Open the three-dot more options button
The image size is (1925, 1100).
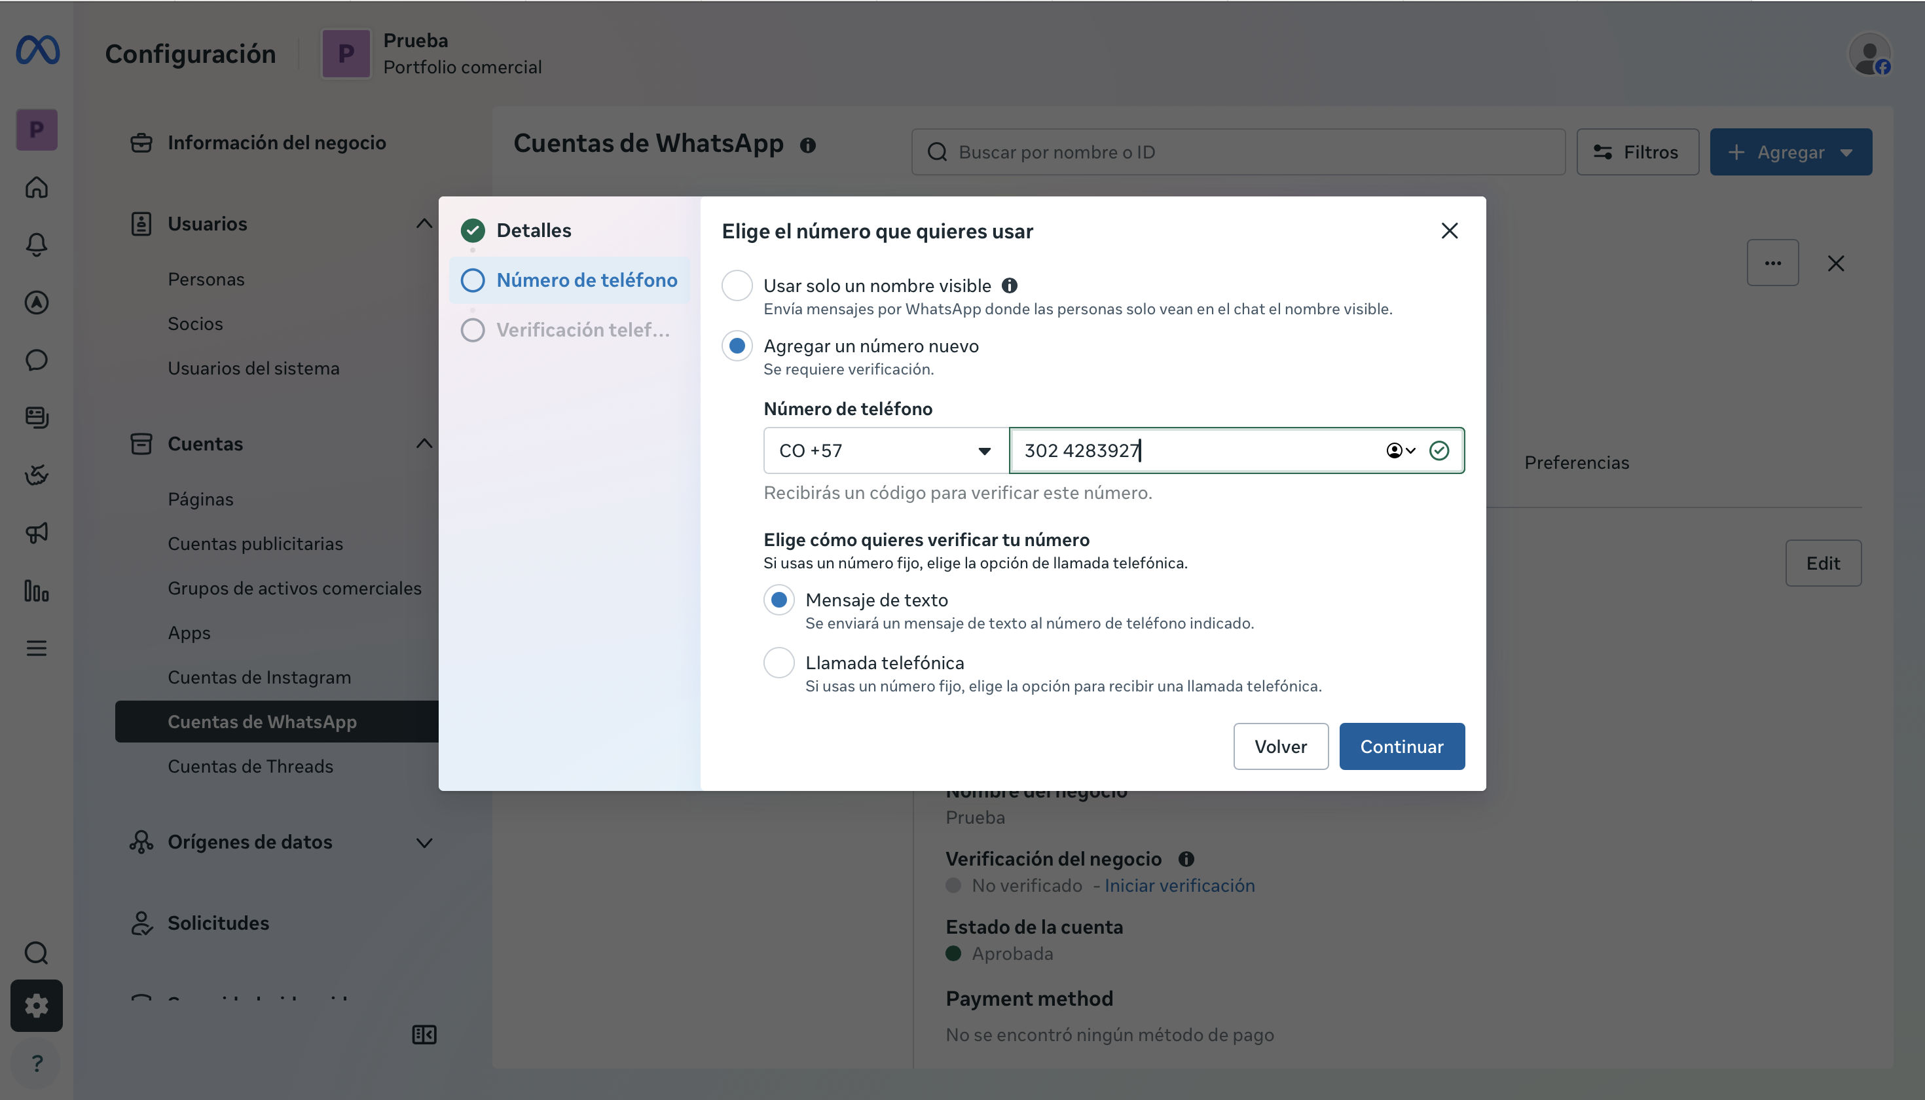(x=1772, y=263)
